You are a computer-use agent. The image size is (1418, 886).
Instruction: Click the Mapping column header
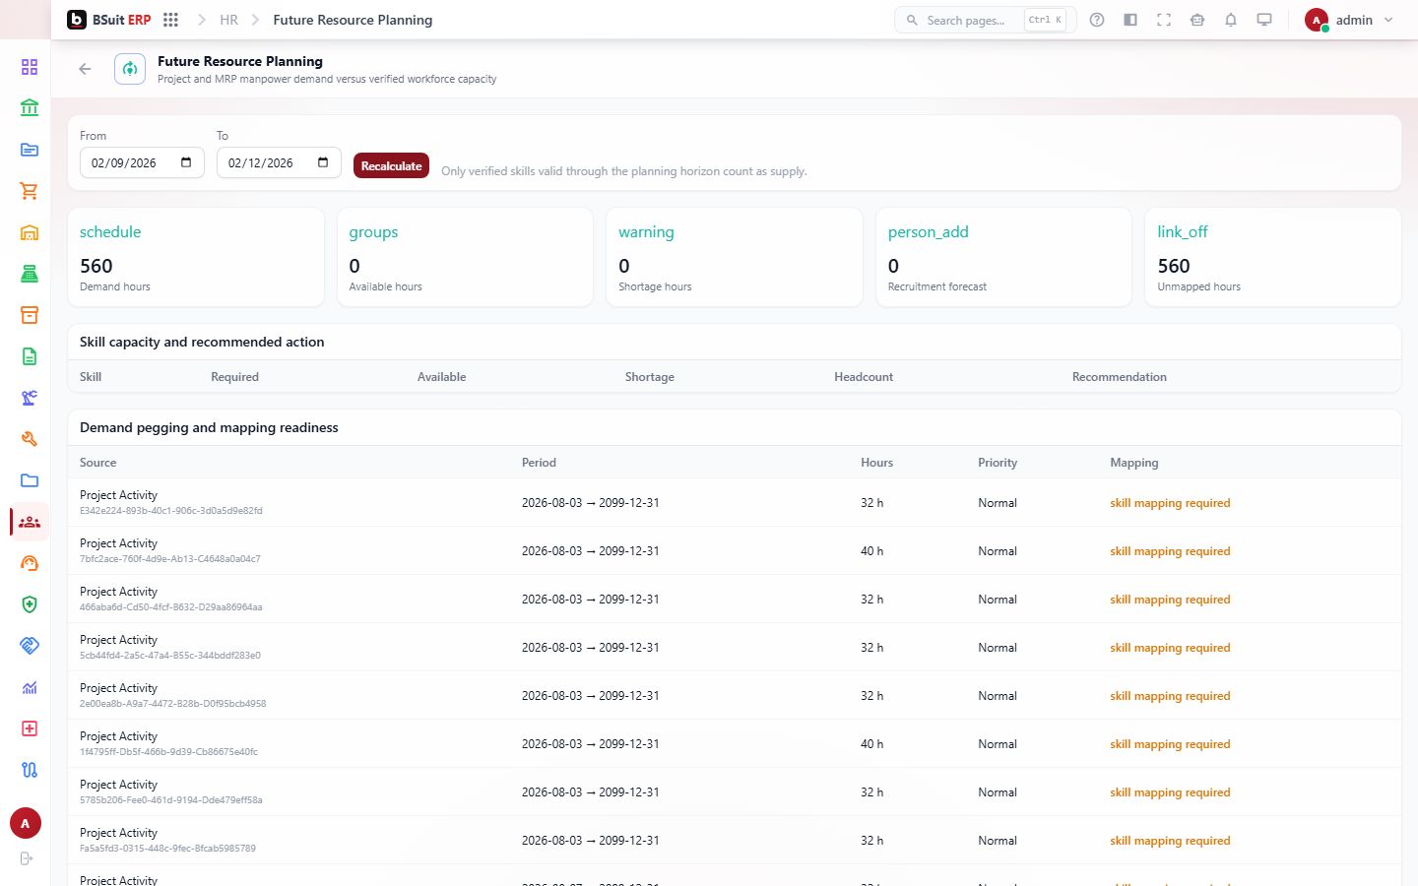[x=1134, y=463]
